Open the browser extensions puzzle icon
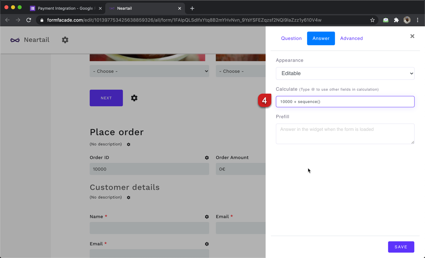The height and width of the screenshot is (258, 425). (396, 20)
